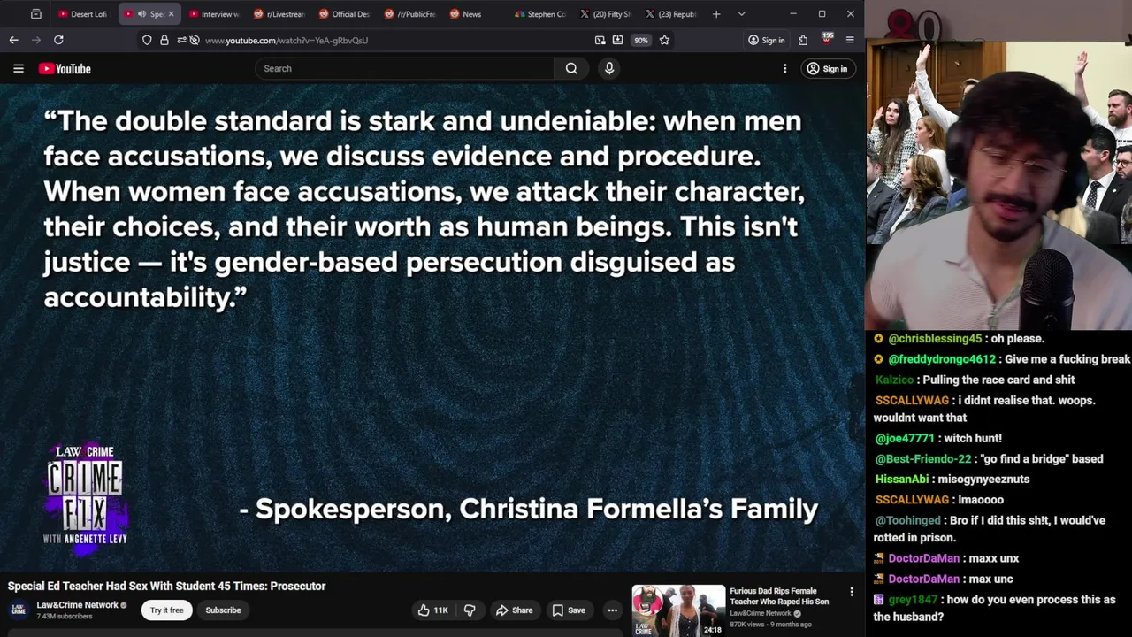Open the browser extensions puzzle icon

pyautogui.click(x=803, y=40)
